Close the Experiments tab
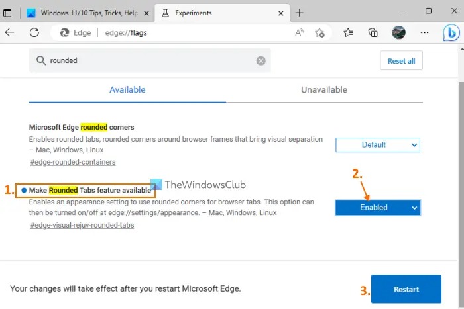Image resolution: width=464 pixels, height=309 pixels. 281,13
